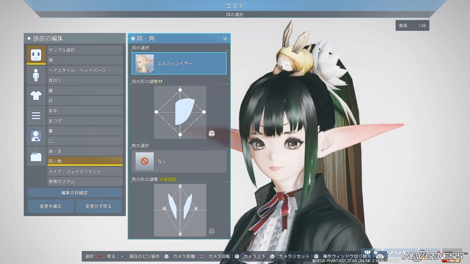Open the clothing T-shirt category icon

point(36,95)
